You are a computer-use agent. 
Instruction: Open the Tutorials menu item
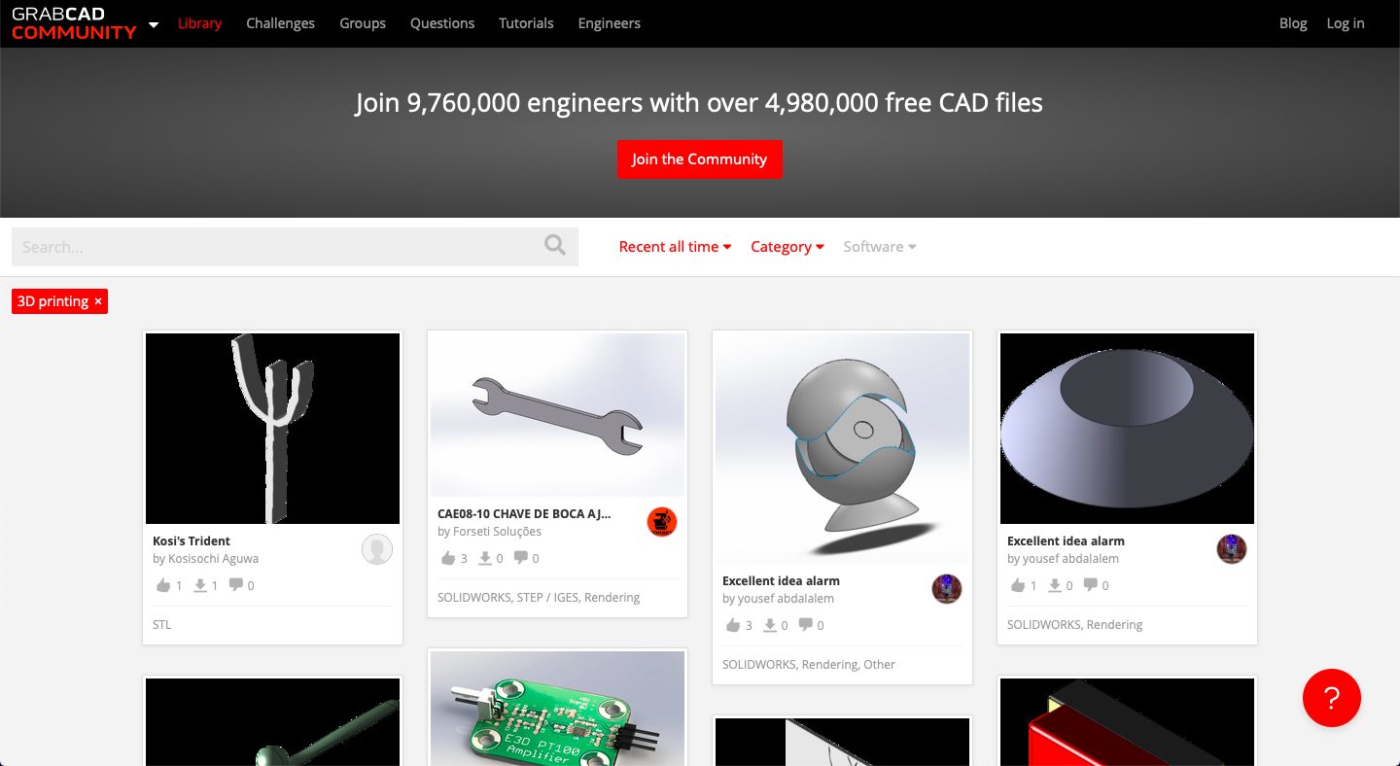click(526, 23)
